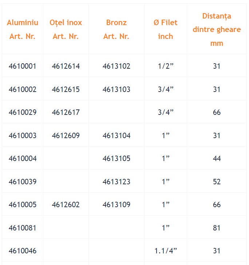Select the Oțel inox Art. Nr. header
This screenshot has width=249, height=265.
click(x=66, y=29)
